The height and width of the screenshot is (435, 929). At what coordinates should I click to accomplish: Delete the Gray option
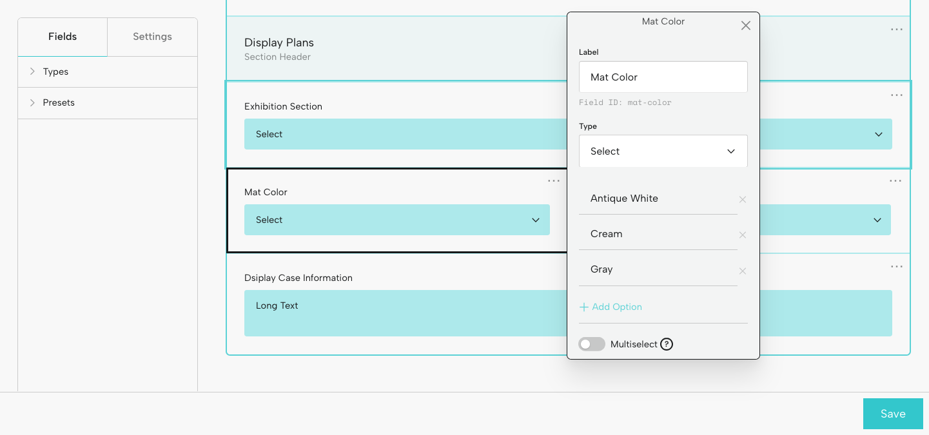coord(742,271)
